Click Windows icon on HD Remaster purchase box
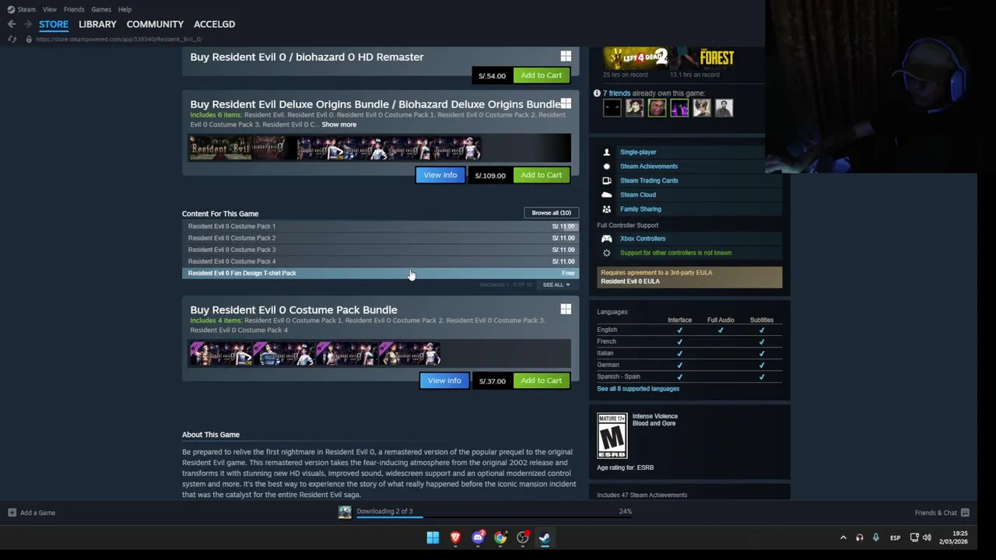 pyautogui.click(x=566, y=56)
